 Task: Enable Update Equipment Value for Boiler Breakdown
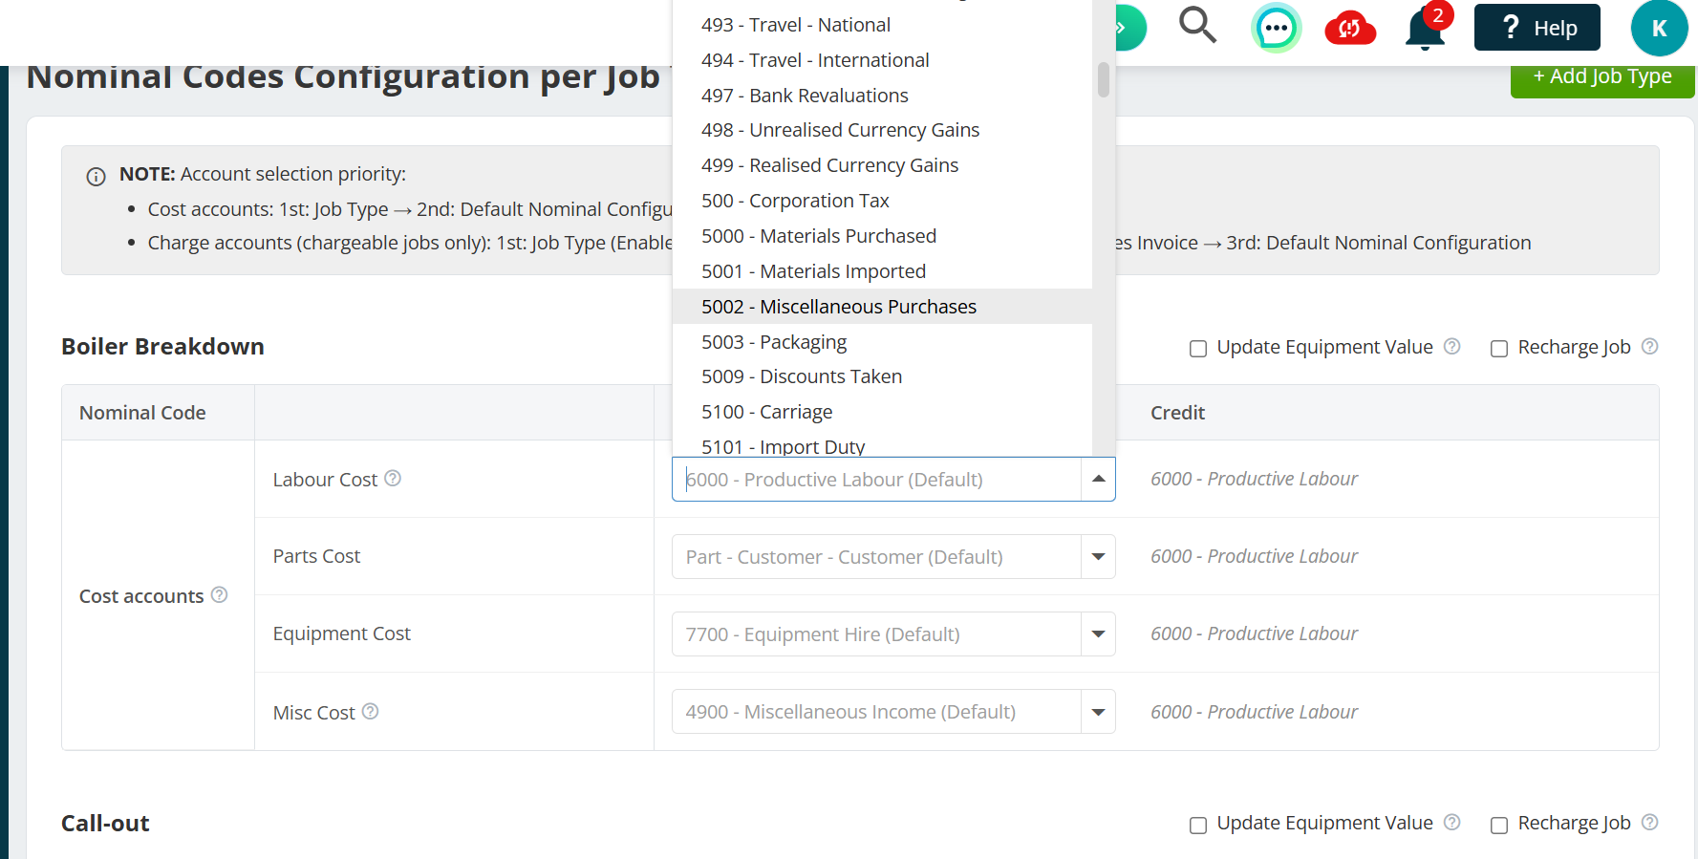coord(1197,349)
